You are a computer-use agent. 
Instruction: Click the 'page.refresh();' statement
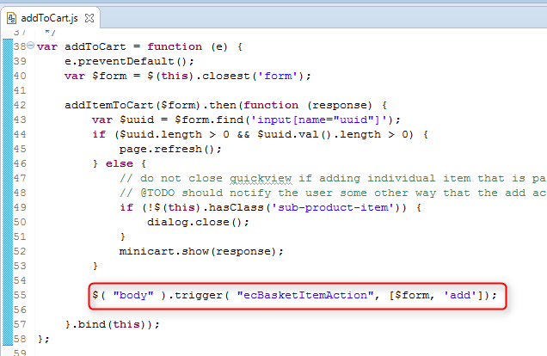[170, 150]
